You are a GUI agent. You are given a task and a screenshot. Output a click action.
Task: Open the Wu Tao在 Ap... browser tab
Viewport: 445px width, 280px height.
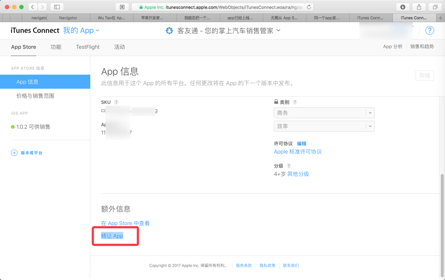(111, 18)
